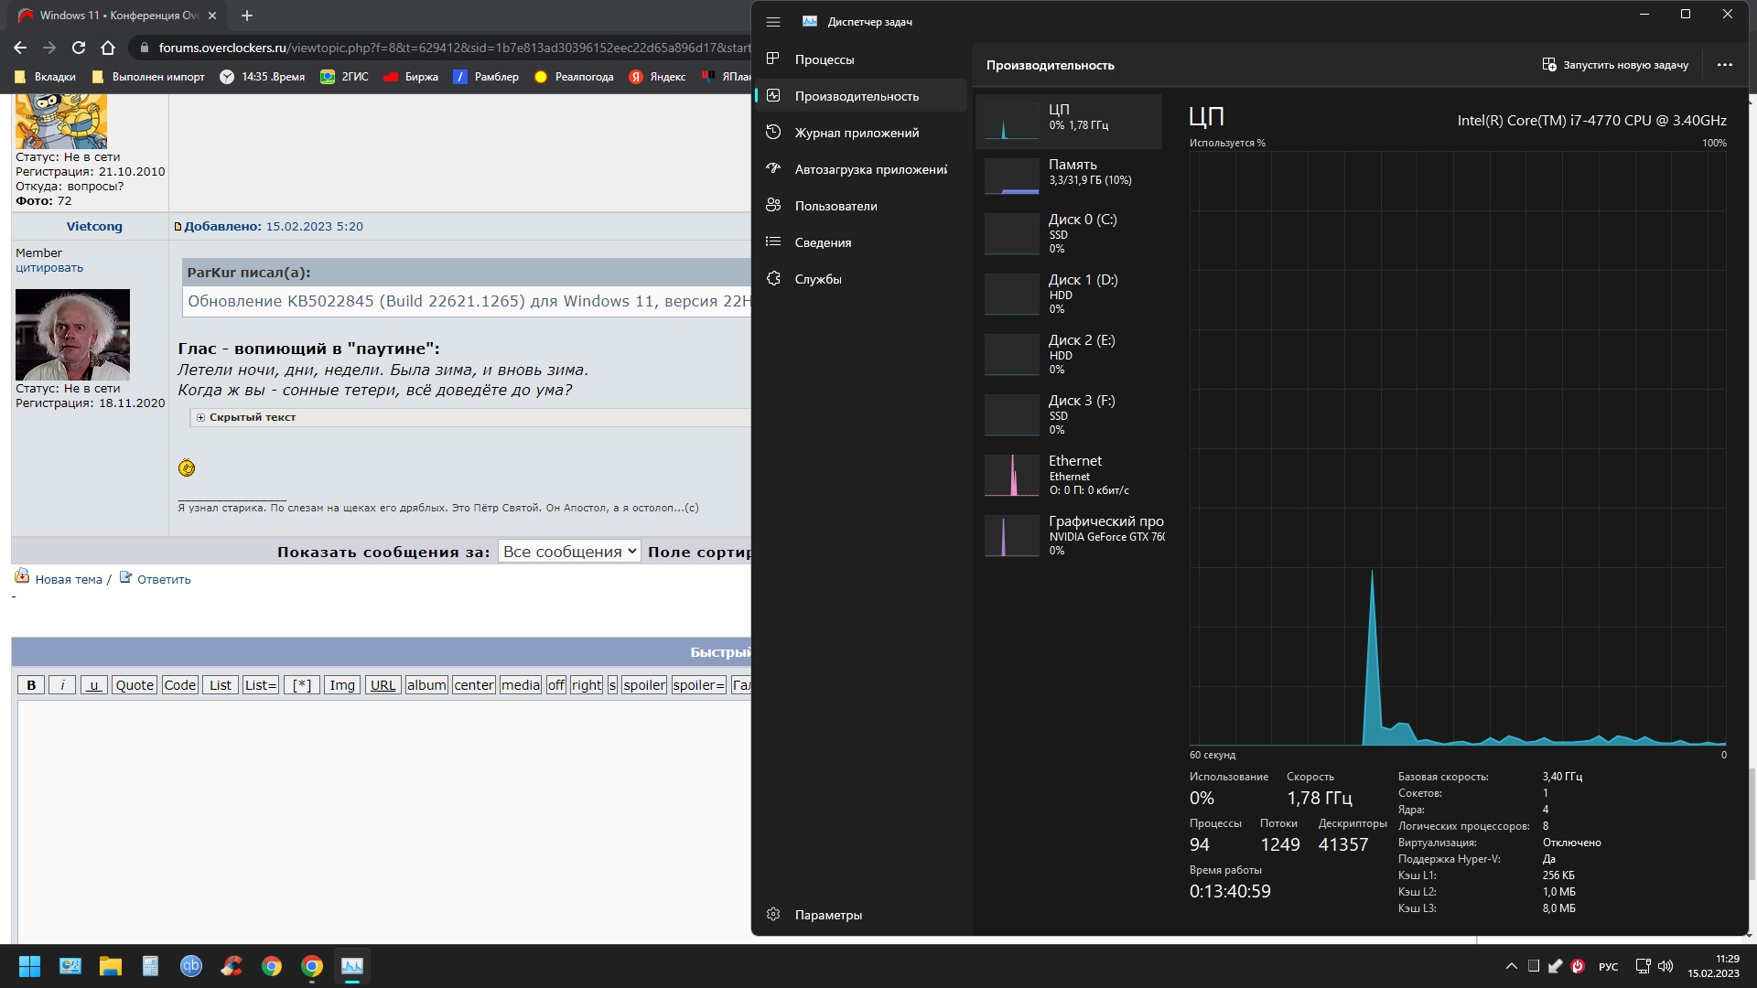Open Startup apps page icon
The width and height of the screenshot is (1757, 988).
pyautogui.click(x=773, y=169)
